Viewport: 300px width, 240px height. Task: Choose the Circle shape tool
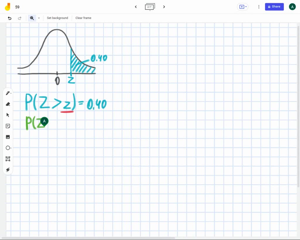click(8, 148)
